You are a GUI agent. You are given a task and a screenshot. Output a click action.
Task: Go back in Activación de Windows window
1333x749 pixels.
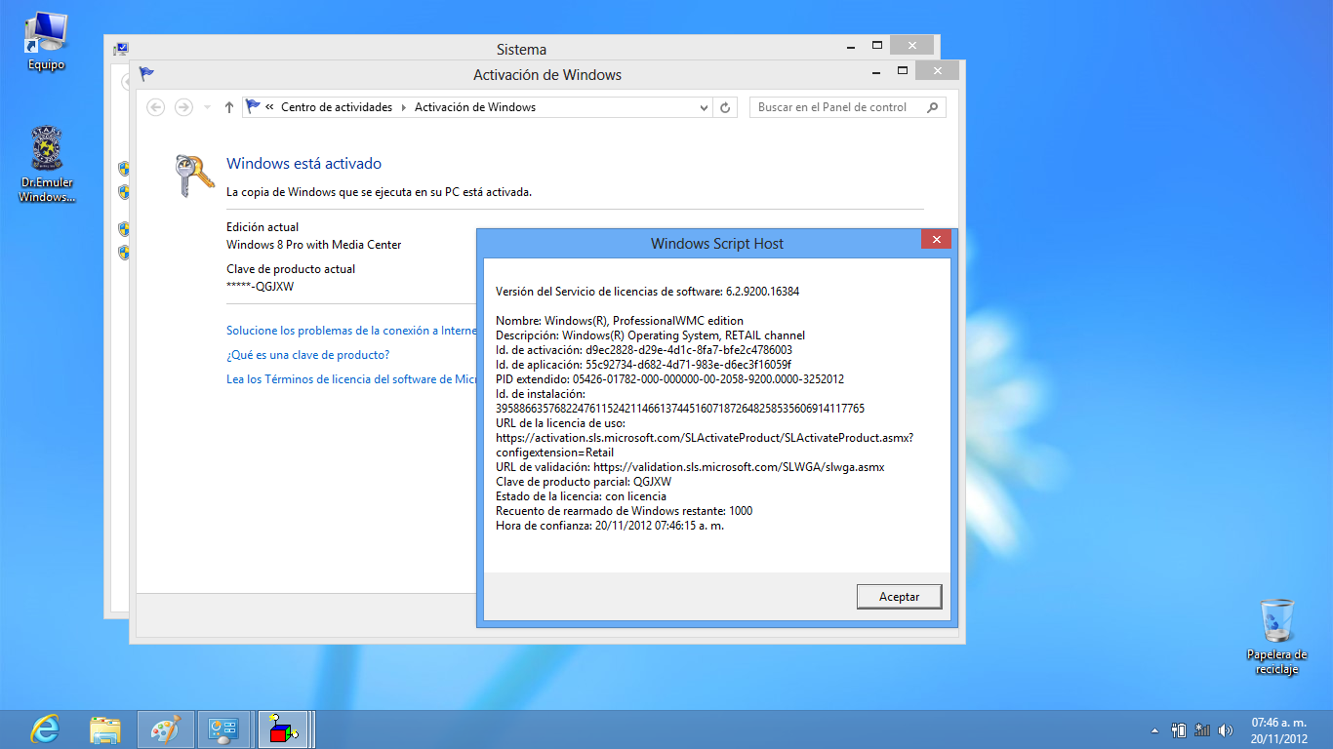pos(155,107)
